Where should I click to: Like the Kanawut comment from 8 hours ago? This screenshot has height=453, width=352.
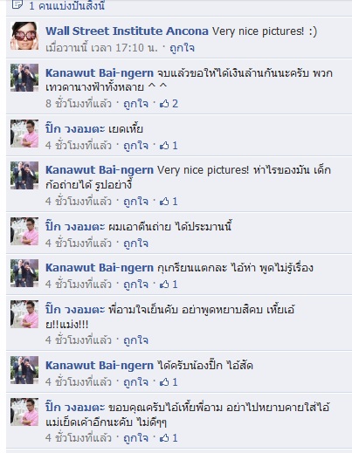click(135, 104)
